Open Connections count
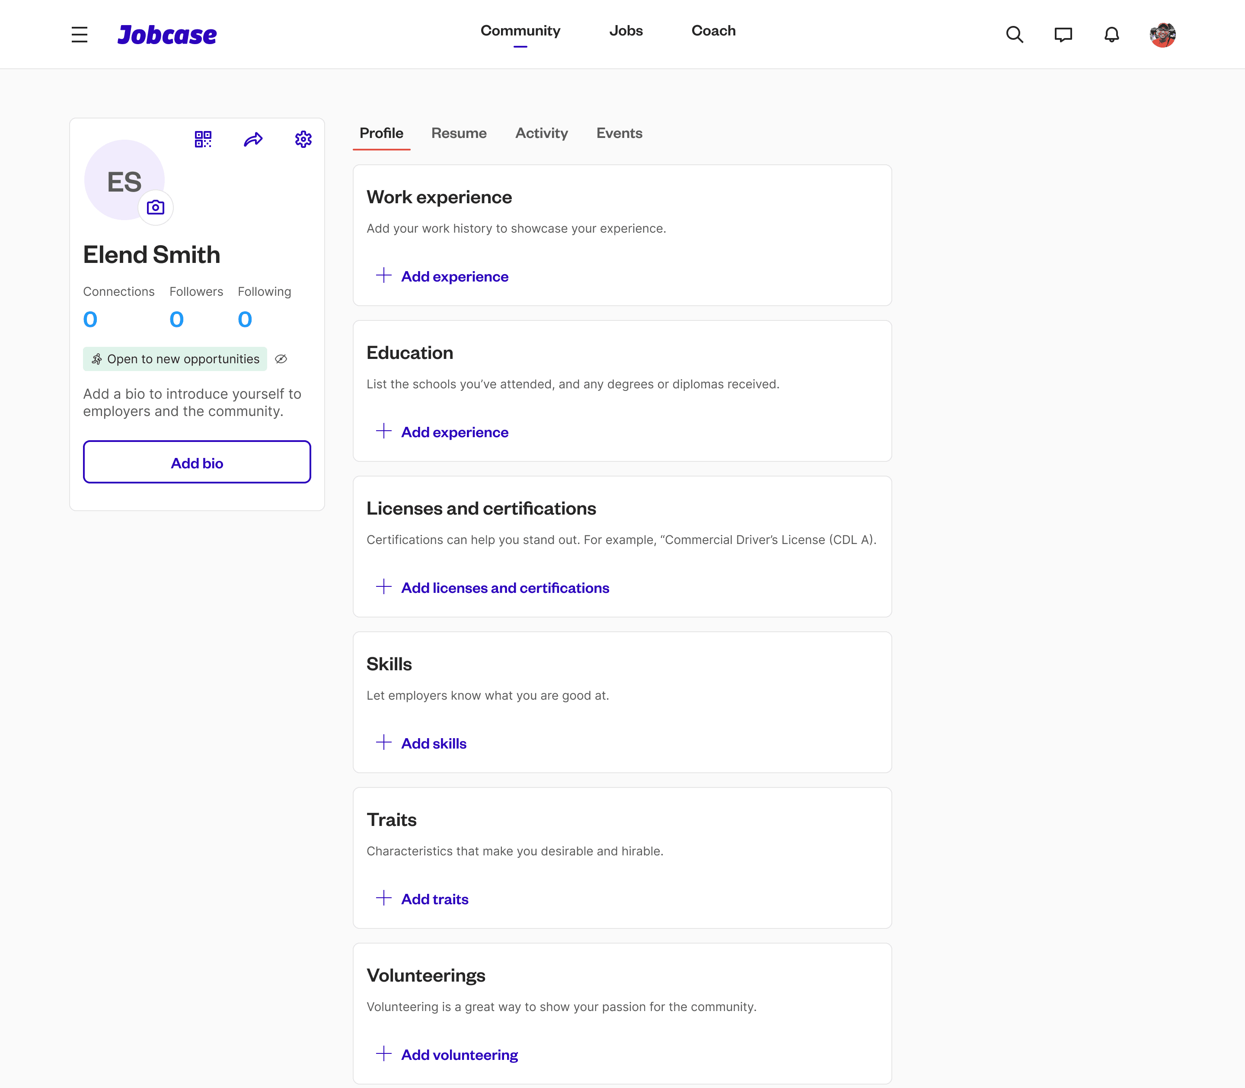 [90, 320]
